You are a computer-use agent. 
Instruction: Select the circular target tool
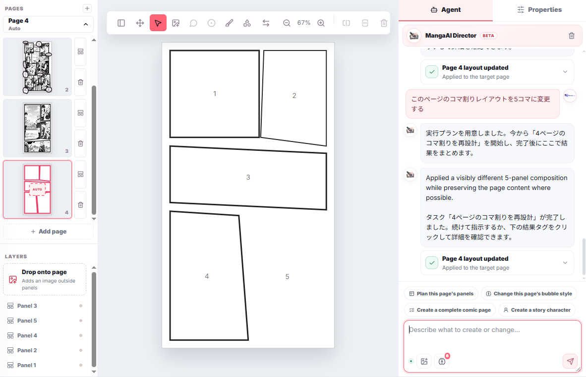(212, 23)
